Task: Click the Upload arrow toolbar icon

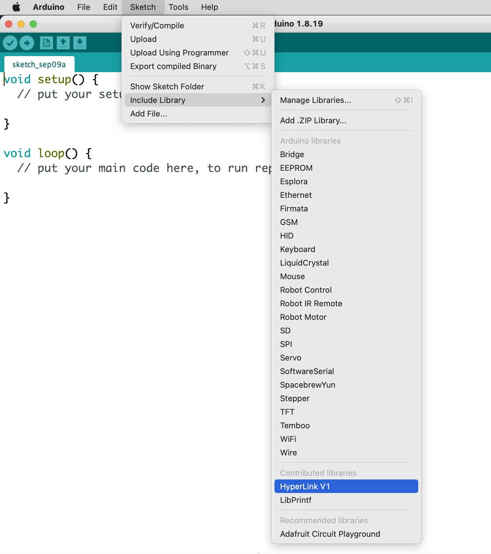Action: 27,43
